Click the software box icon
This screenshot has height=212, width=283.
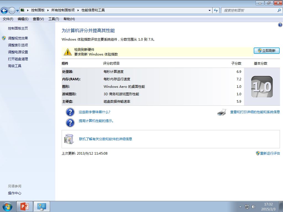(x=69, y=139)
